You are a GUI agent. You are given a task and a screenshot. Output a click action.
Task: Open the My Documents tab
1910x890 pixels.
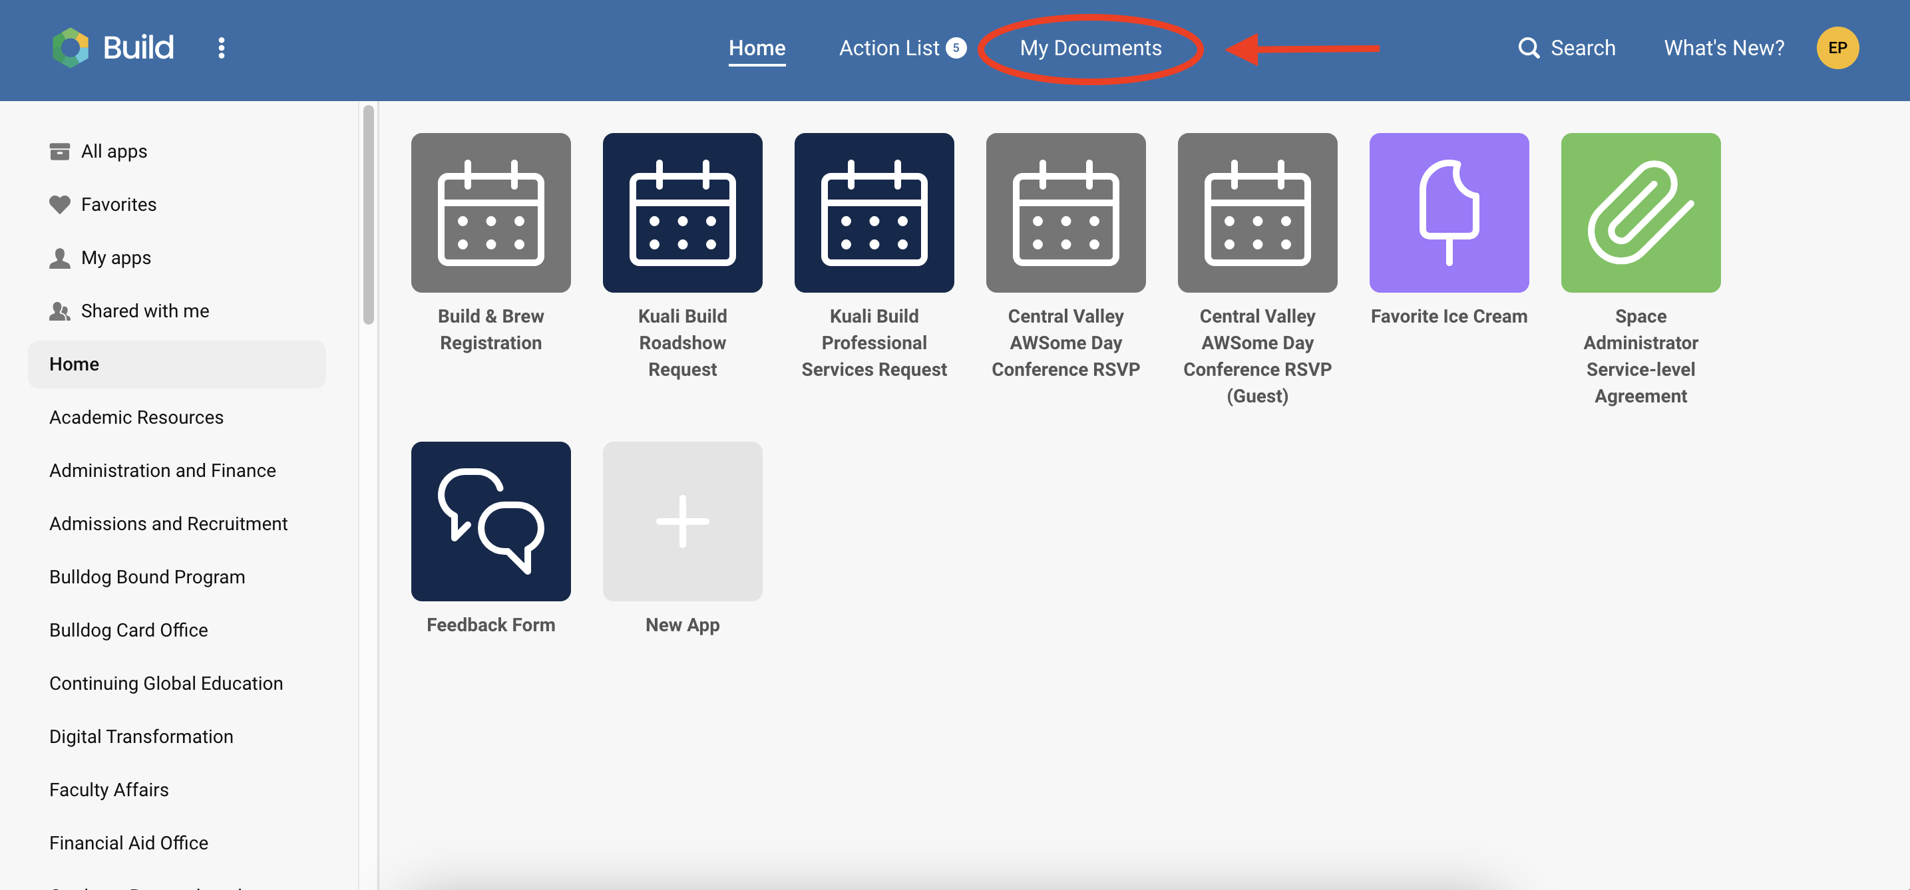pos(1090,48)
